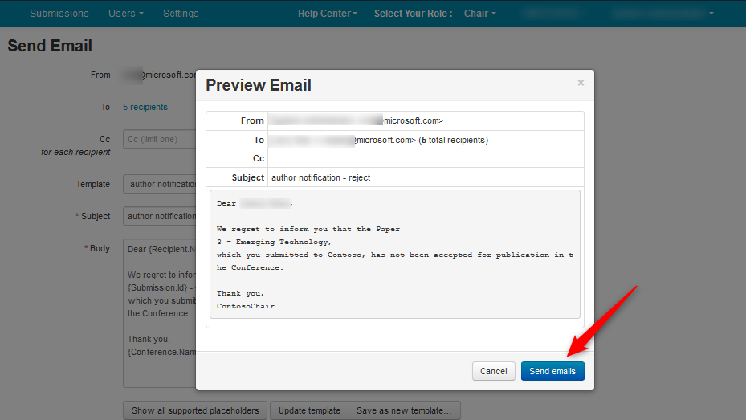Image resolution: width=746 pixels, height=420 pixels.
Task: Open the Template selection box
Action: click(x=159, y=185)
